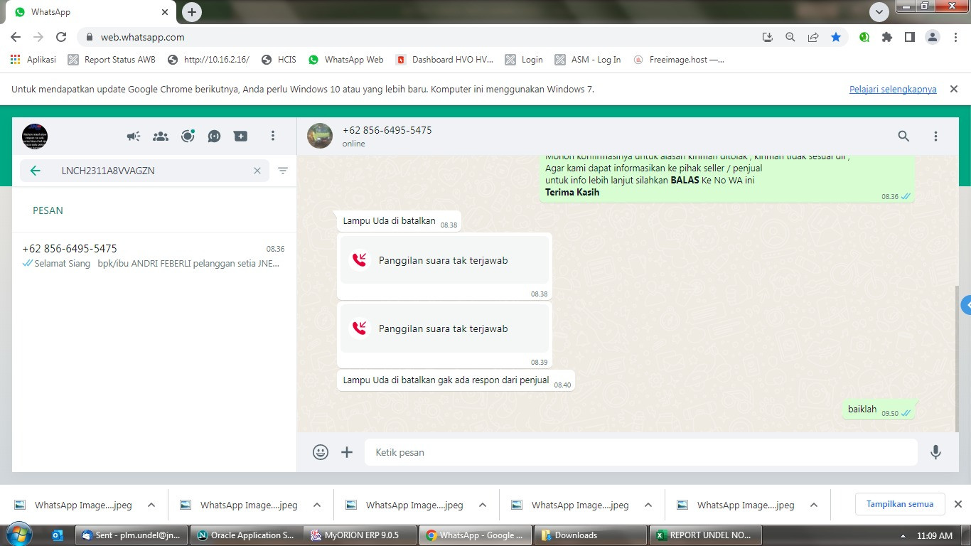Follow the Pelajari selengkapnya link
Screen dimensions: 971x546
coord(893,90)
